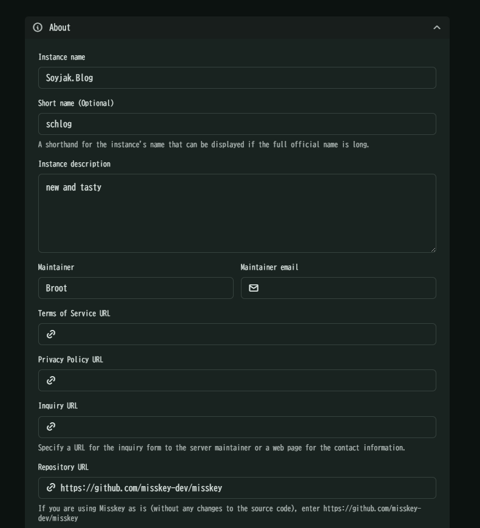The image size is (480, 528).
Task: Focus the Instance name field
Action: [x=237, y=78]
